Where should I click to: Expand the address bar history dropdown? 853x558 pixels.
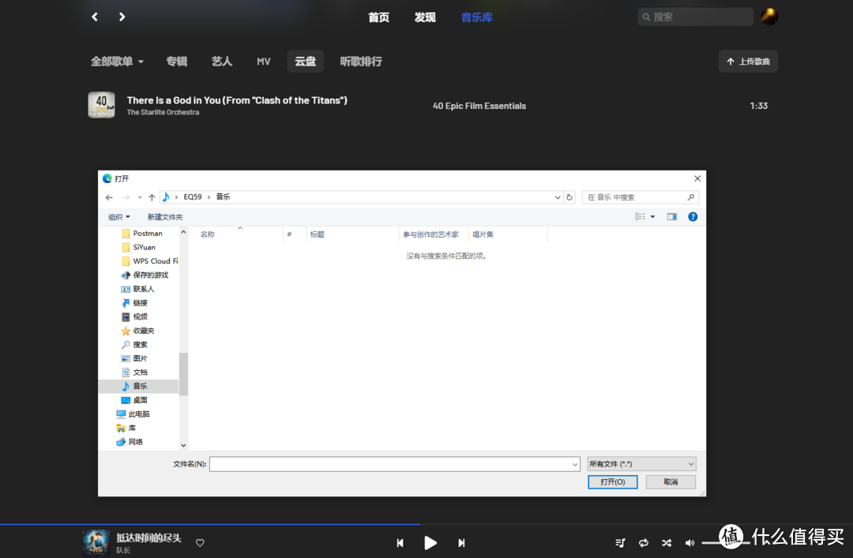558,197
